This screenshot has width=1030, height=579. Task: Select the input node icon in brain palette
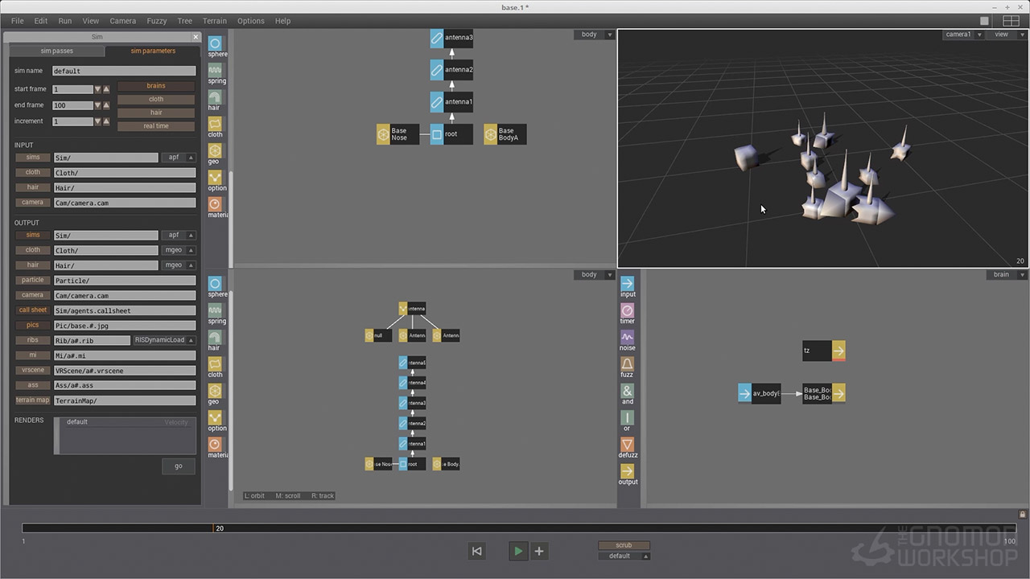(627, 284)
